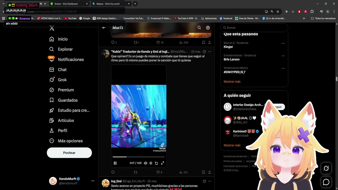Open KendoMurft account menu dots

pos(93,181)
